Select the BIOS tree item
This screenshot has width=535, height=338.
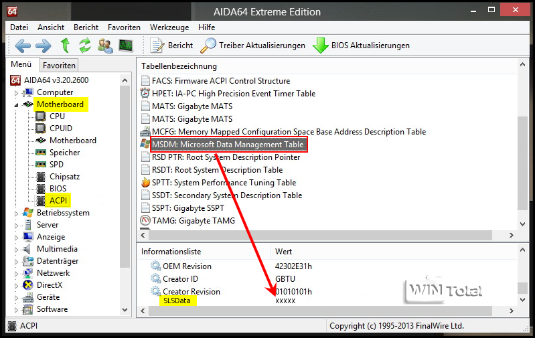(58, 189)
